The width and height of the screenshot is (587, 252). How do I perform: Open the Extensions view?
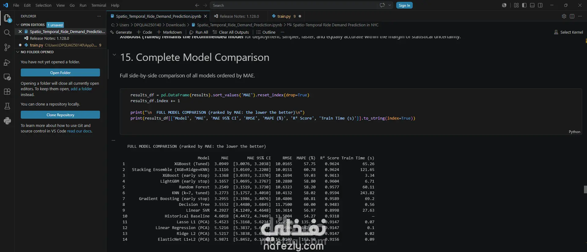[7, 91]
